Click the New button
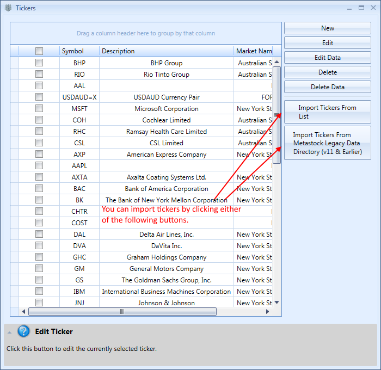 tap(328, 28)
